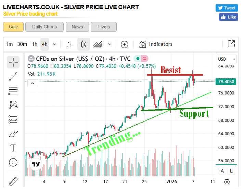245x191 pixels.
Task: Click the compare or add symbol icon
Action: click(124, 44)
